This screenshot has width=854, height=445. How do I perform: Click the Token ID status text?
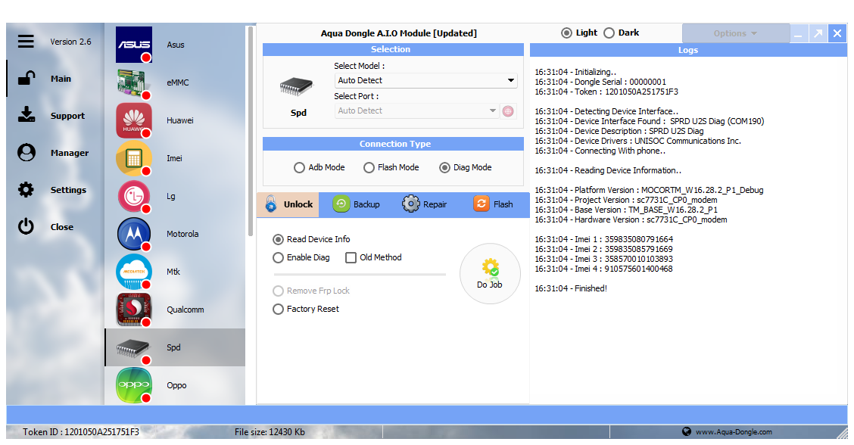coord(80,432)
